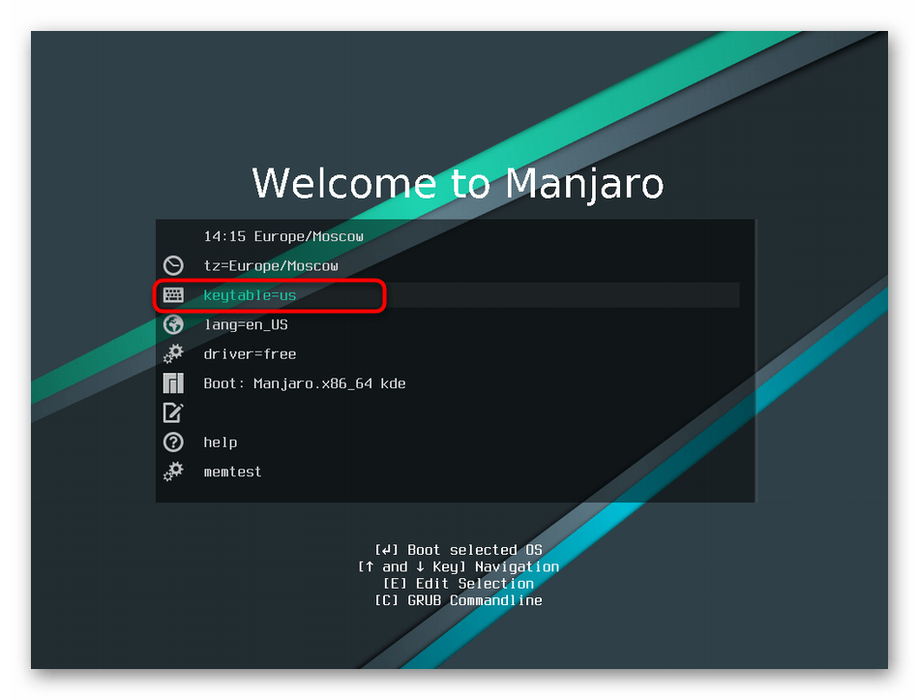Click the Boot selected OS hint
Screen dimensions: 919x700
(459, 550)
